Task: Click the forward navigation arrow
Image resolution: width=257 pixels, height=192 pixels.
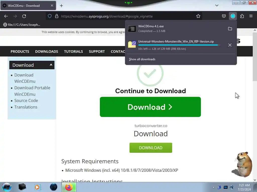Action: pos(15,16)
